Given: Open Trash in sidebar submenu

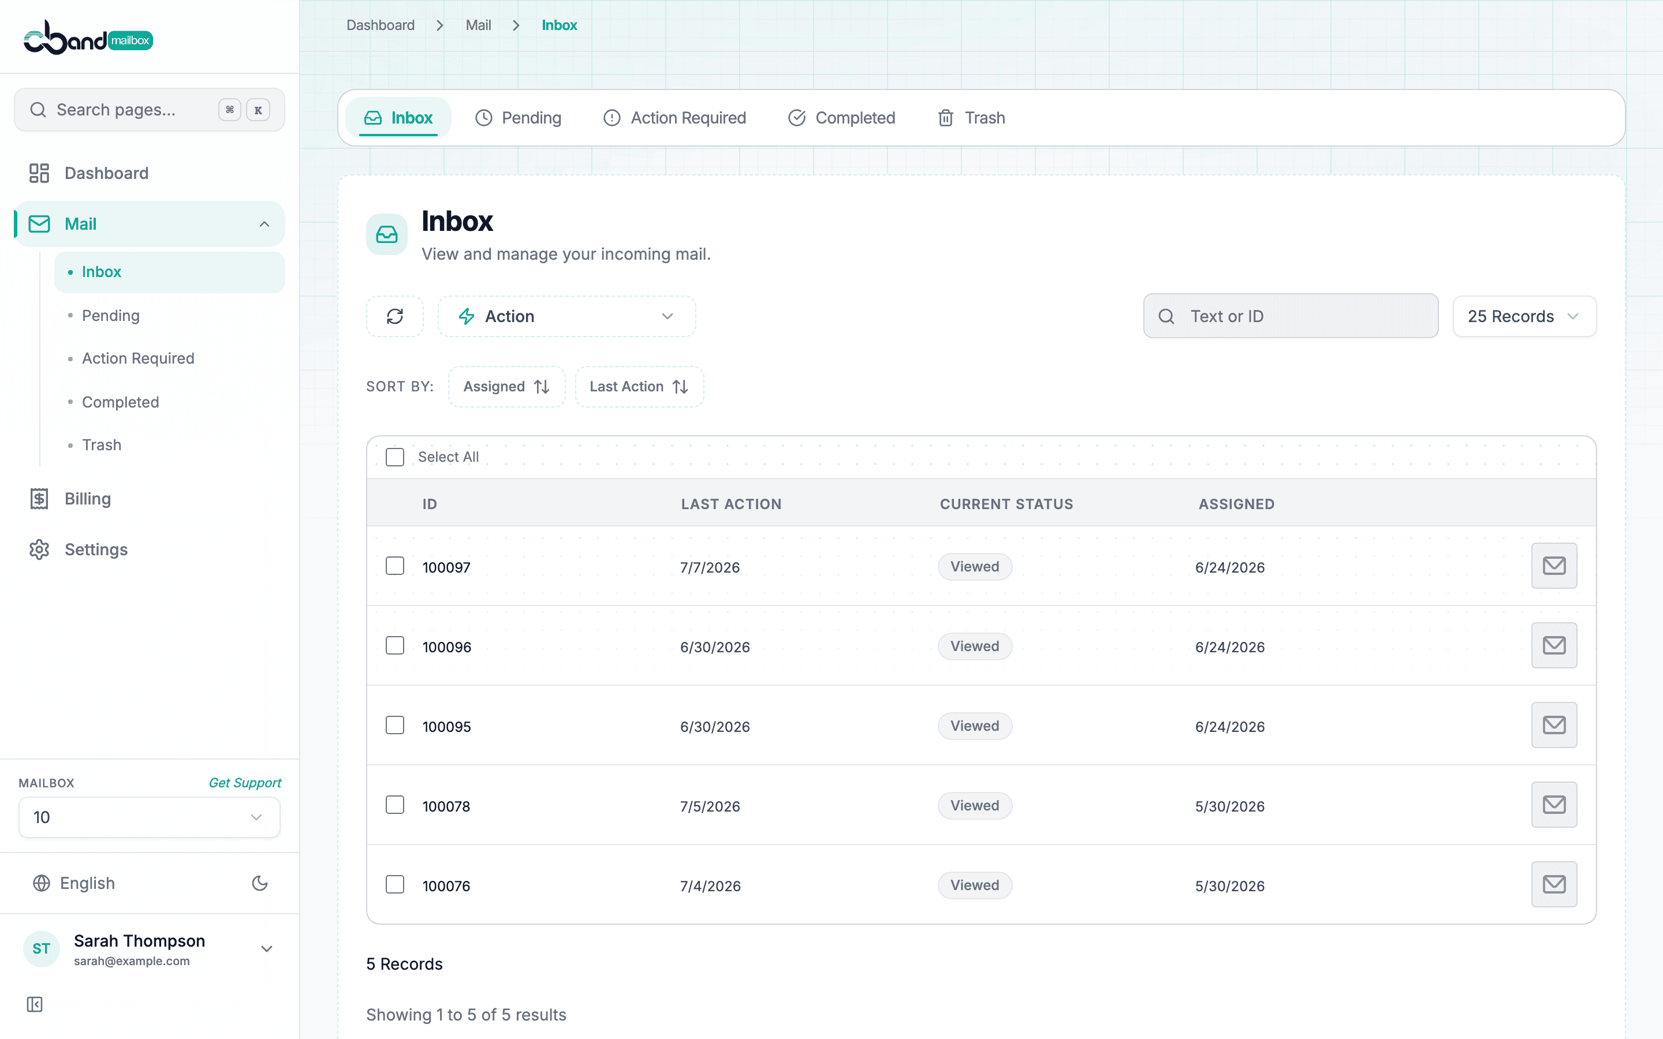Looking at the screenshot, I should pyautogui.click(x=169, y=445).
